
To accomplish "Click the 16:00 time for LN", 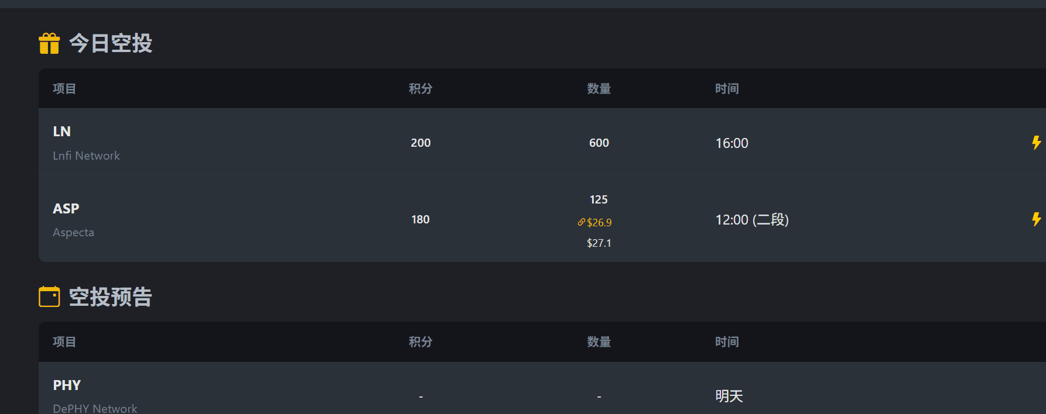I will pos(732,143).
